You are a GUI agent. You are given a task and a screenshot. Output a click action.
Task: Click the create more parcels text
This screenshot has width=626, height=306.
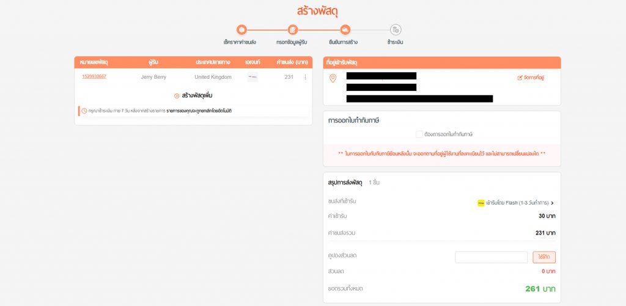tap(197, 96)
